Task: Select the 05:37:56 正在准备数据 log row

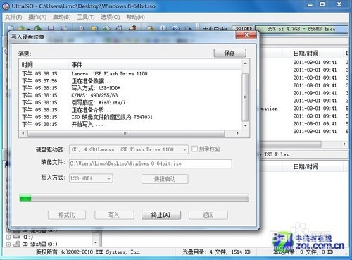Action: click(x=130, y=81)
